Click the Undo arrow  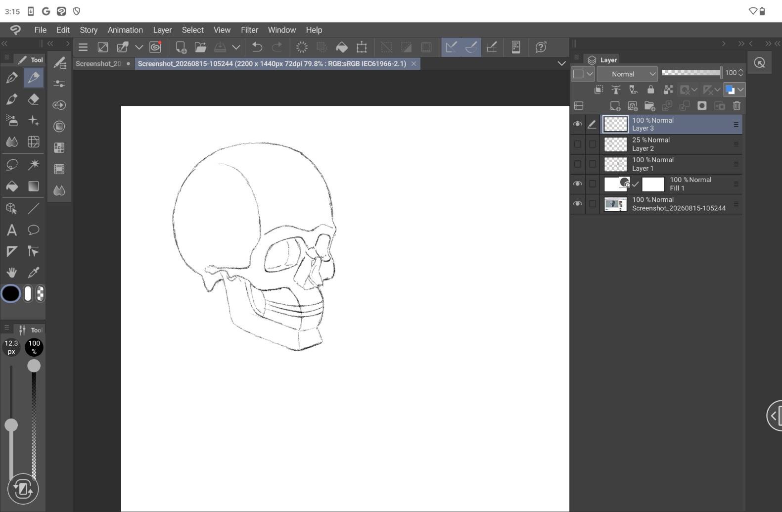pos(257,47)
